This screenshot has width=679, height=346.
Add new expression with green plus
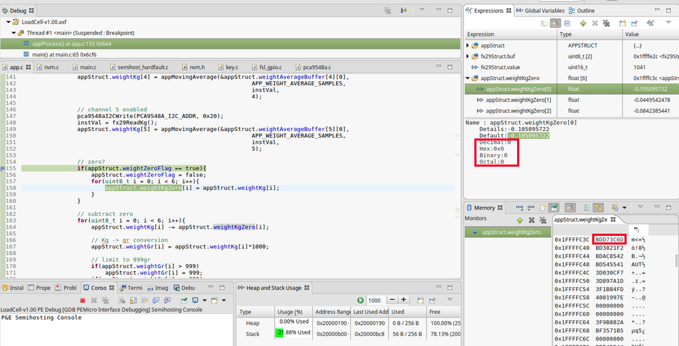[583, 23]
